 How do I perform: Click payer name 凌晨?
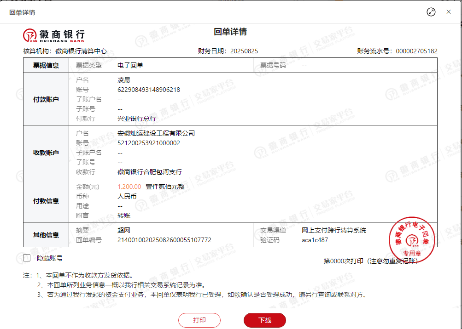coord(124,80)
